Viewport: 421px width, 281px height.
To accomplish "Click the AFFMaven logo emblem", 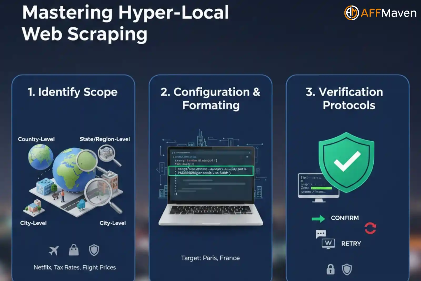I will (352, 13).
